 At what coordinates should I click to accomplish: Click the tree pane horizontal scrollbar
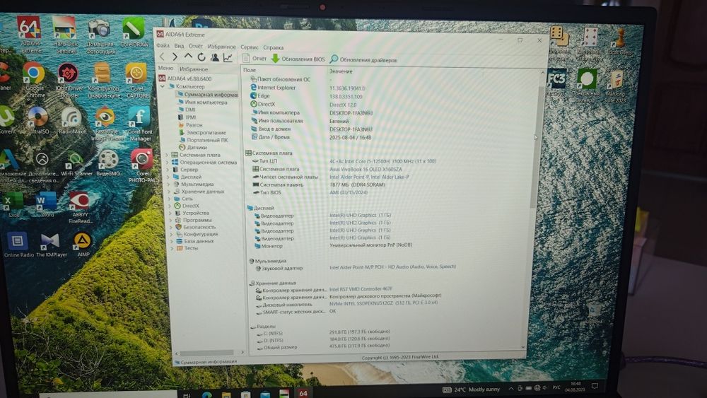click(206, 353)
